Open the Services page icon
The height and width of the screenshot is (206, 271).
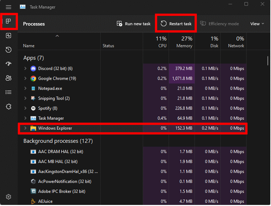[9, 107]
